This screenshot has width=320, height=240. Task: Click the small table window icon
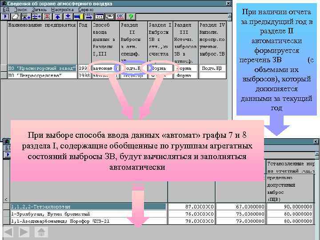tap(100, 16)
